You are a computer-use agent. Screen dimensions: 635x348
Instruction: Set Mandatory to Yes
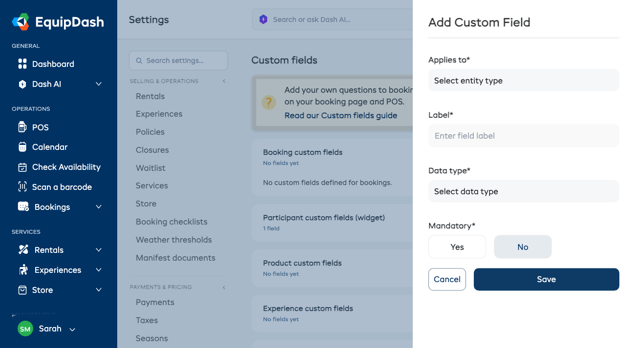(457, 247)
